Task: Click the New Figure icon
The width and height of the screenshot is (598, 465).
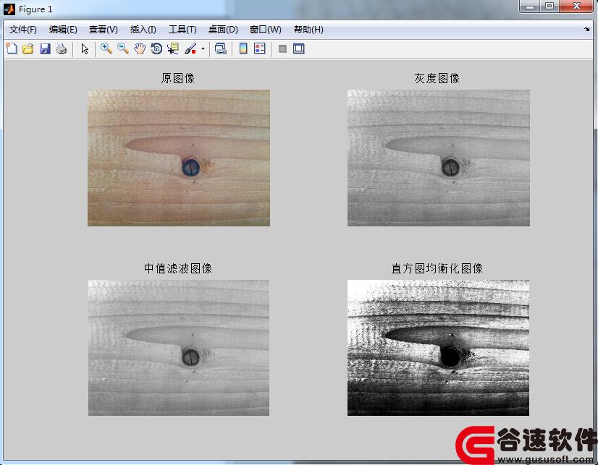Action: 12,48
